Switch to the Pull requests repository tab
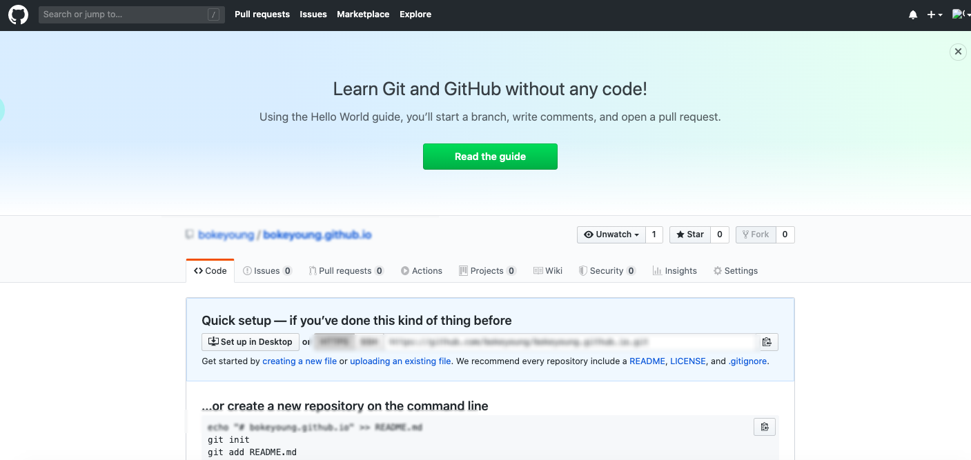971x460 pixels. click(x=346, y=271)
